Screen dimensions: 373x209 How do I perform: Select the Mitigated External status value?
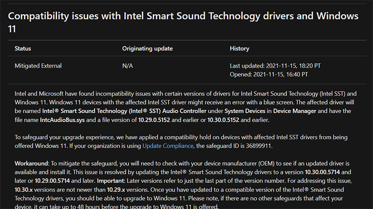[x=38, y=66]
